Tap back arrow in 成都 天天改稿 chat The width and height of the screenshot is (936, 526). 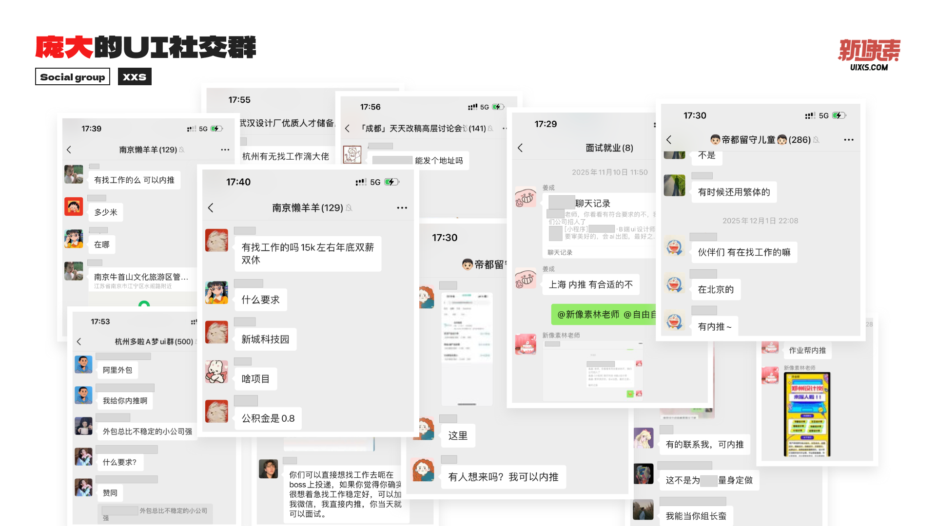(347, 129)
